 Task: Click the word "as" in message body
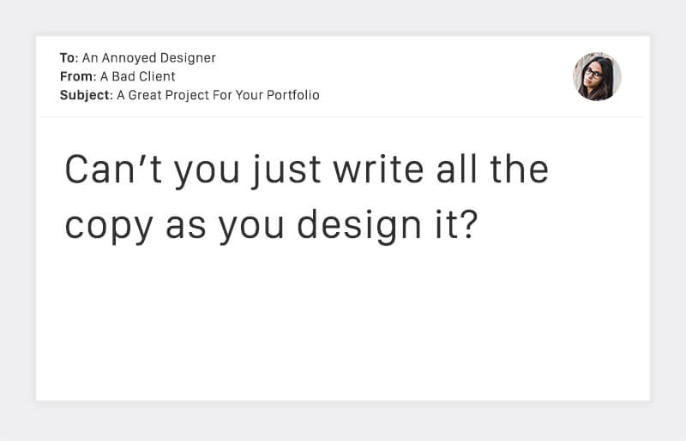tap(185, 225)
